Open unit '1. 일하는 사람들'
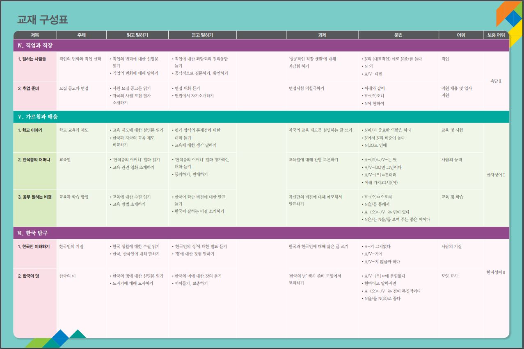This screenshot has width=524, height=349. (32, 59)
